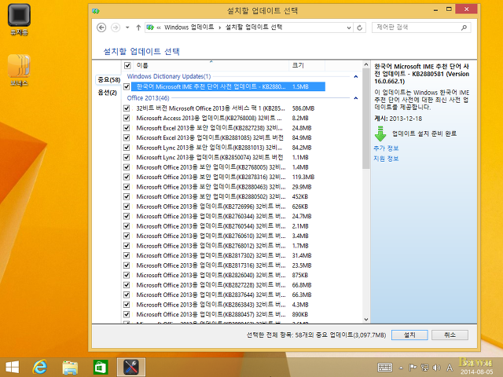The height and width of the screenshot is (377, 503).
Task: Go up one level with the up arrow
Action: pyautogui.click(x=138, y=27)
